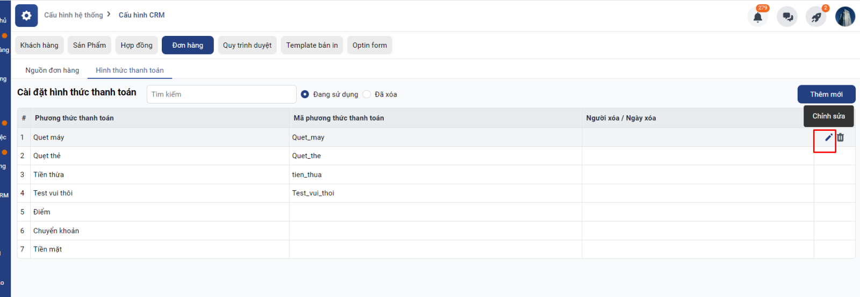Select the Đã xóa radio button
Image resolution: width=860 pixels, height=297 pixels.
pyautogui.click(x=367, y=94)
